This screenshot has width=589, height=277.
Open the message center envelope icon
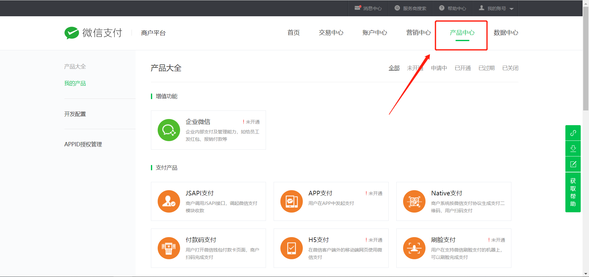point(358,8)
